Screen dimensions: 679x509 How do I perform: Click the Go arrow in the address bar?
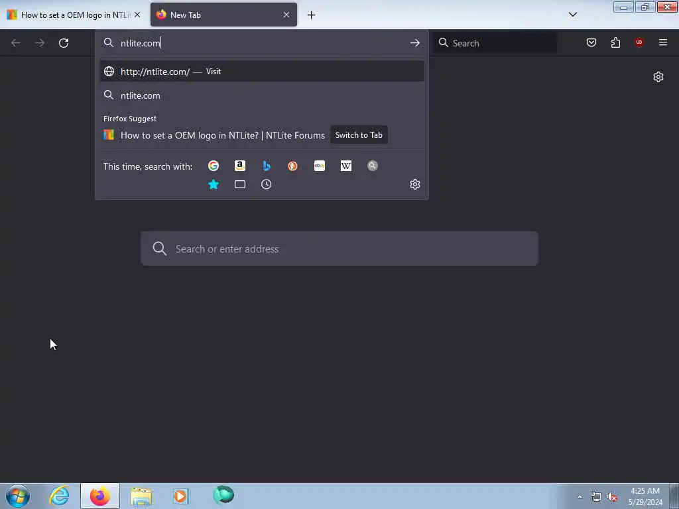click(x=415, y=43)
